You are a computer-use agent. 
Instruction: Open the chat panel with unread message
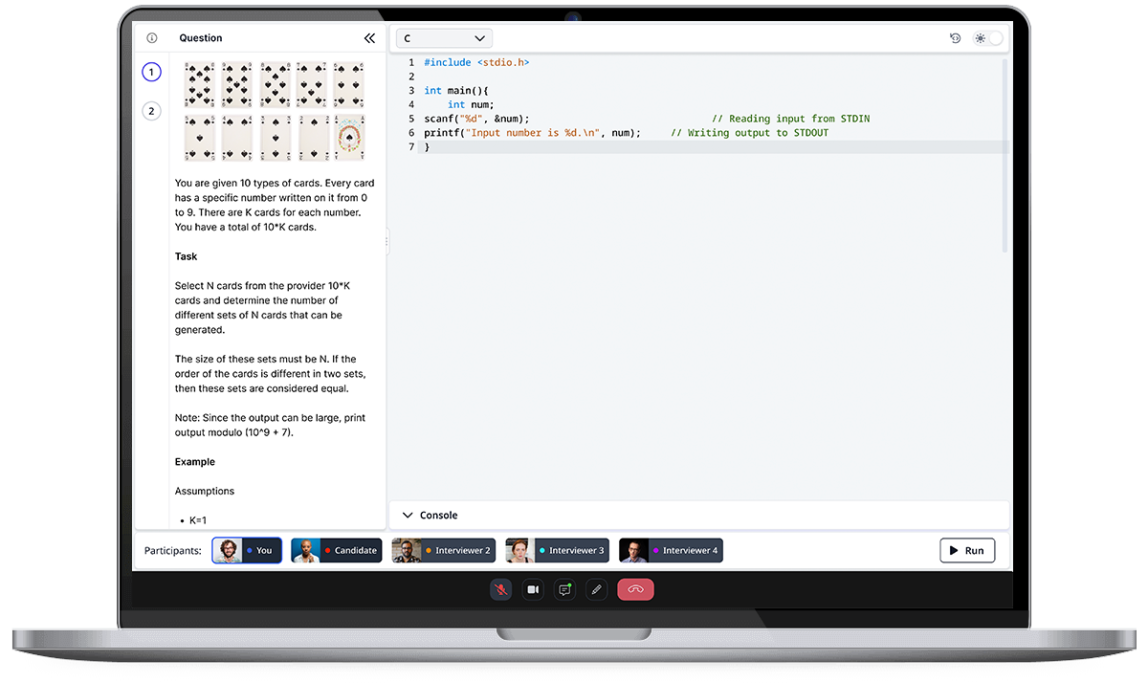pos(564,589)
